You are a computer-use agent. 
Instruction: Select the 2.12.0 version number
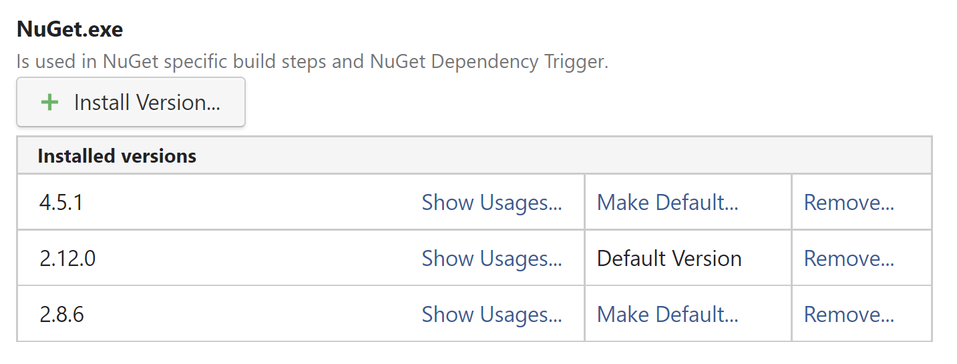tap(67, 259)
